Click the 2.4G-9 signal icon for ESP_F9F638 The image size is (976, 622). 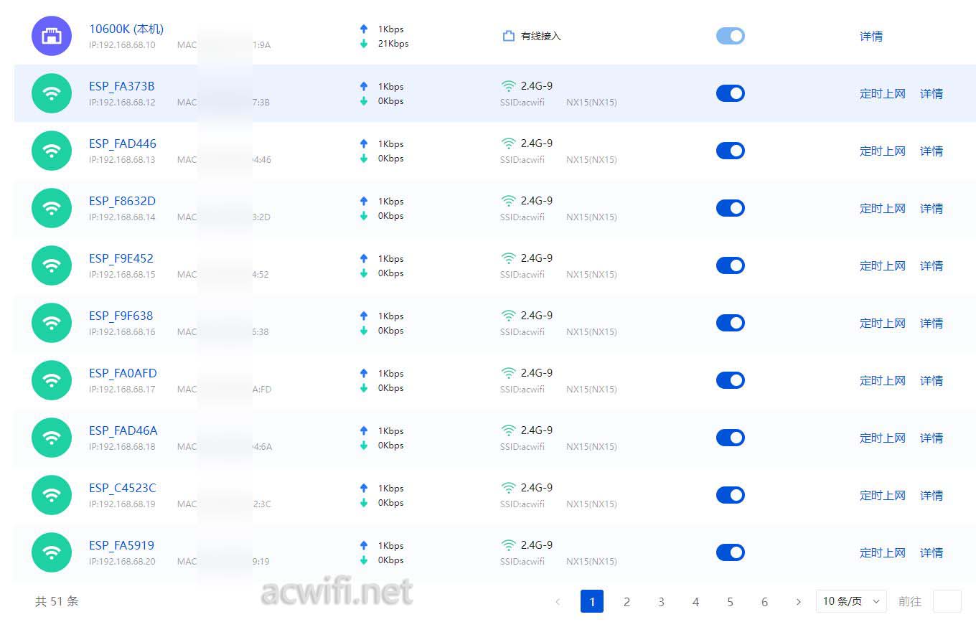(x=508, y=316)
